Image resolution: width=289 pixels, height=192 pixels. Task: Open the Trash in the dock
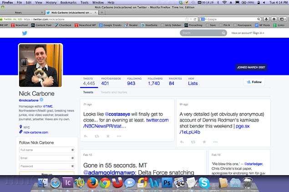click(247, 182)
